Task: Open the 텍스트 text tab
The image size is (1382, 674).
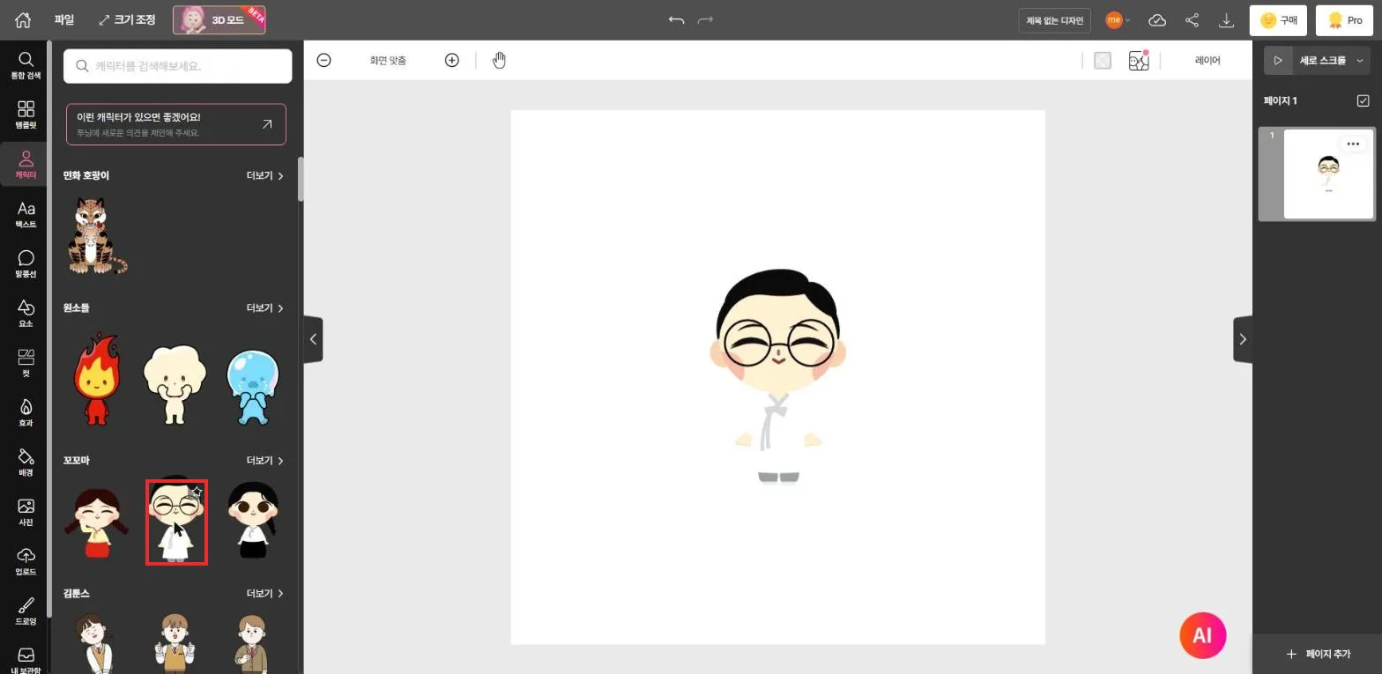Action: tap(26, 214)
